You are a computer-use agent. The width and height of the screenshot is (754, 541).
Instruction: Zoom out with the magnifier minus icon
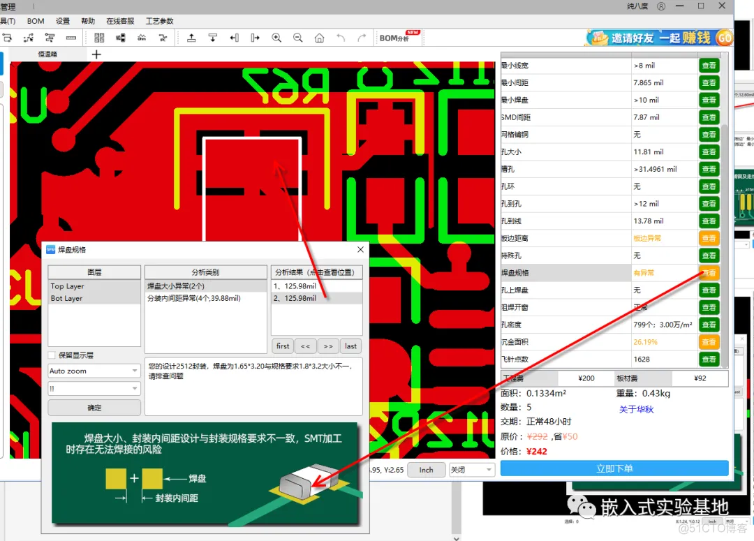[x=297, y=38]
